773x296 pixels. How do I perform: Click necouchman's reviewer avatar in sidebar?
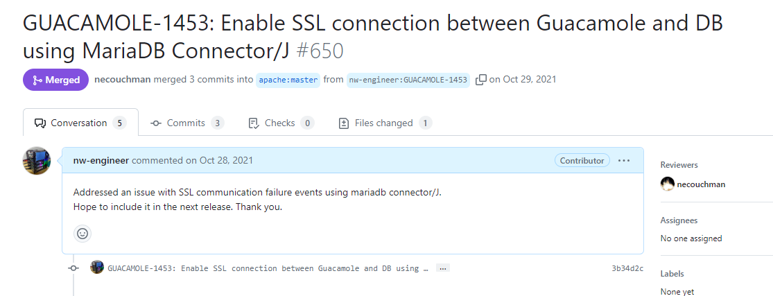coord(668,184)
